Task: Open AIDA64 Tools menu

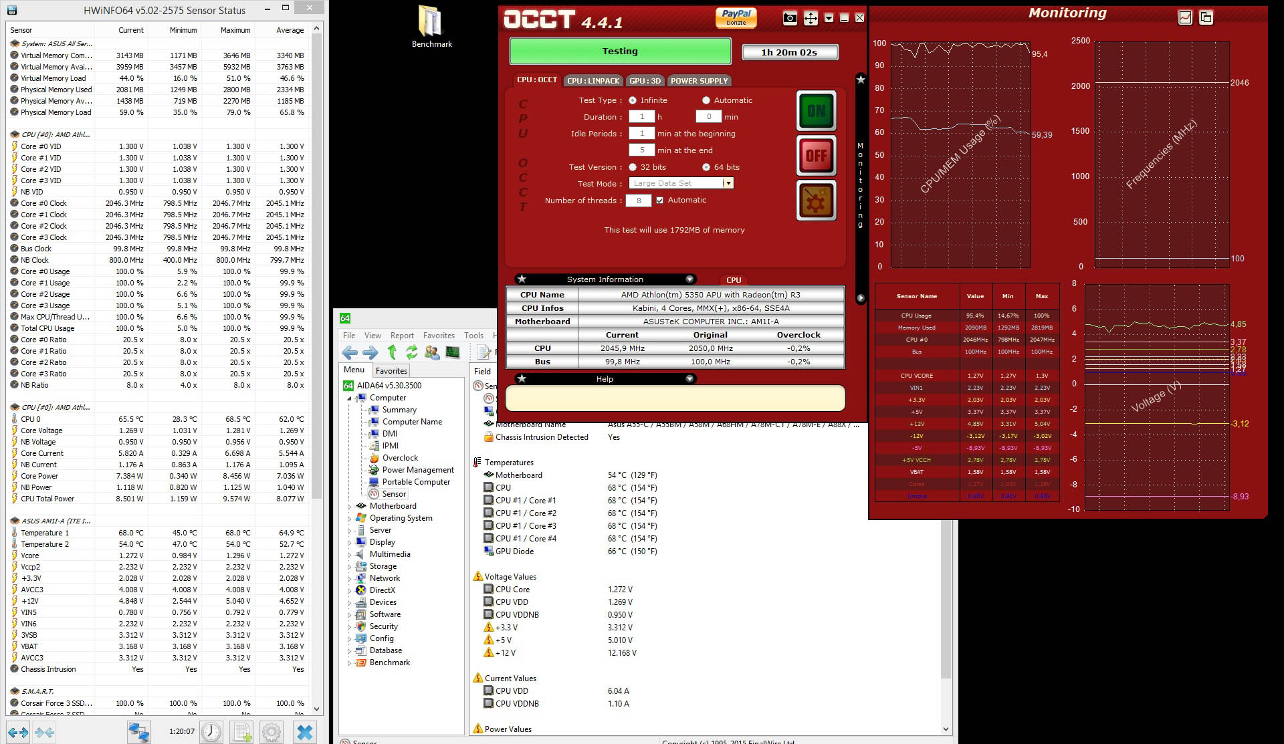Action: tap(473, 336)
